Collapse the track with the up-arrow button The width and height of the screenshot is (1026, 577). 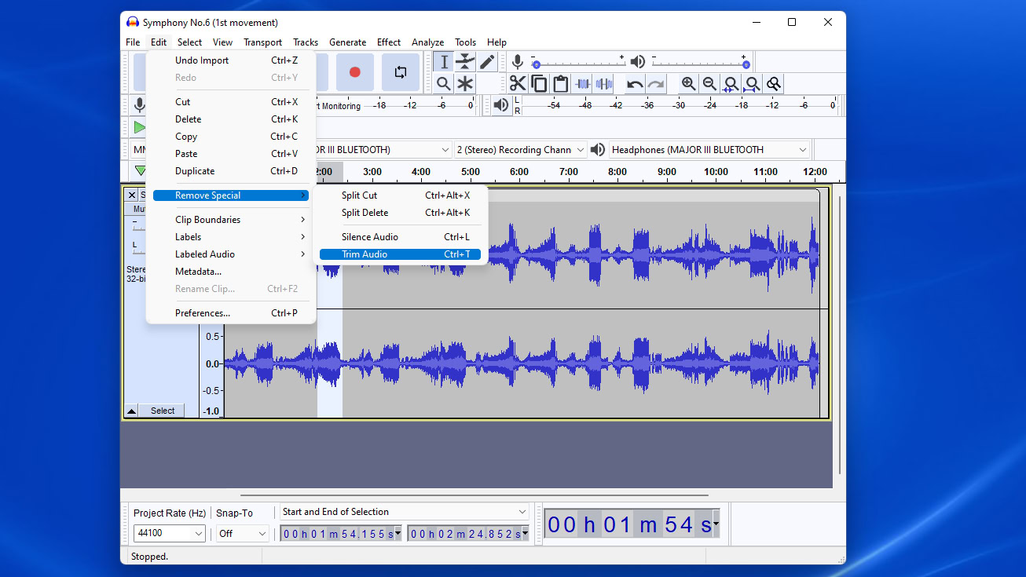click(x=132, y=411)
